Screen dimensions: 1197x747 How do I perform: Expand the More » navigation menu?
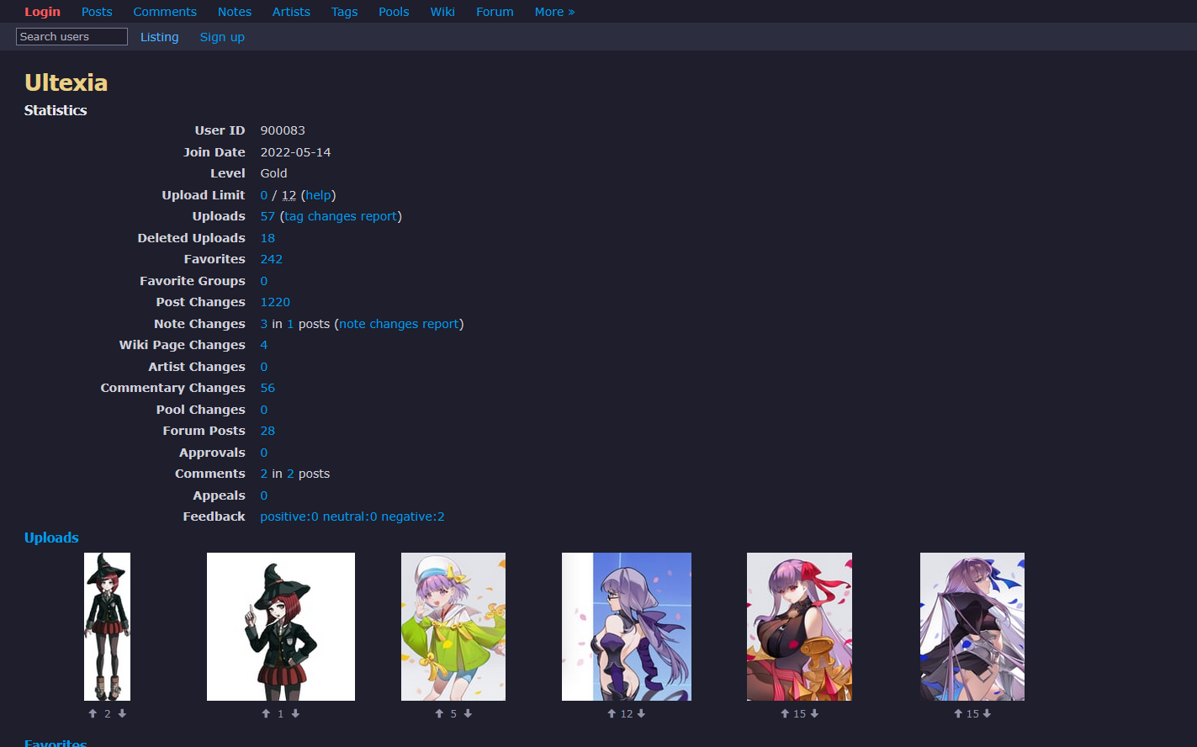pyautogui.click(x=554, y=12)
